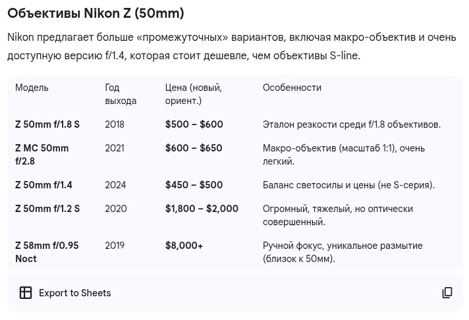Select the $8,000+ price cell
The image size is (469, 320).
[184, 246]
